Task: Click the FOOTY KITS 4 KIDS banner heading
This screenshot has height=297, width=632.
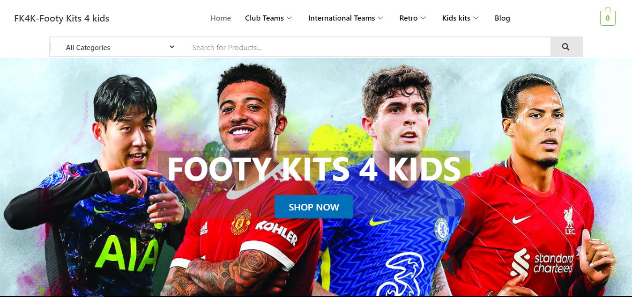Action: point(314,169)
